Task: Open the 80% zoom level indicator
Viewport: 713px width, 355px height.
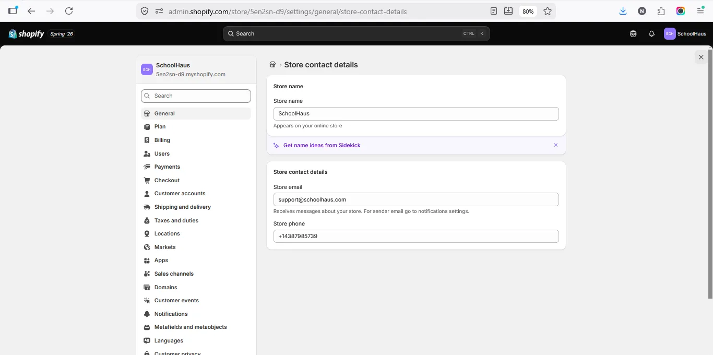Action: [528, 11]
